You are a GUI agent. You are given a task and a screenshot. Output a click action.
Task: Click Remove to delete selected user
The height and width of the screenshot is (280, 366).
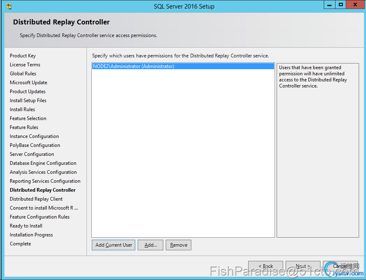coord(179,245)
